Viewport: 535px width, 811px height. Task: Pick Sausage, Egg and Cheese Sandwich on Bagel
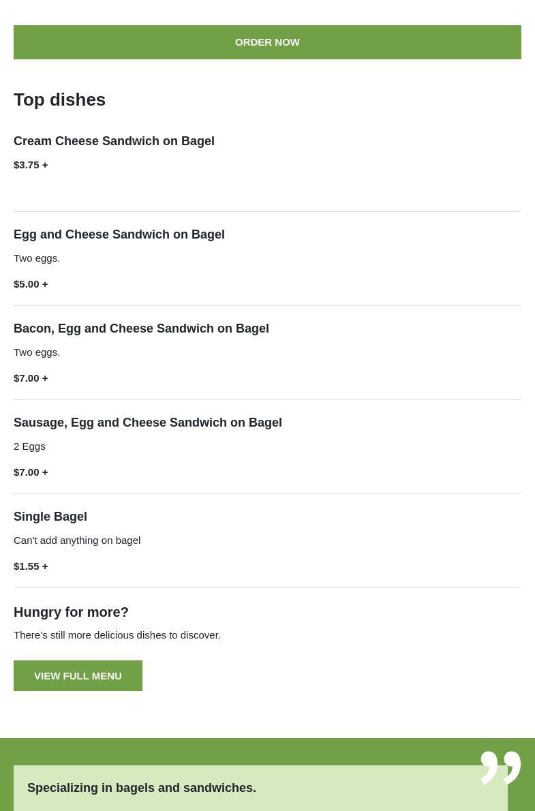(148, 423)
